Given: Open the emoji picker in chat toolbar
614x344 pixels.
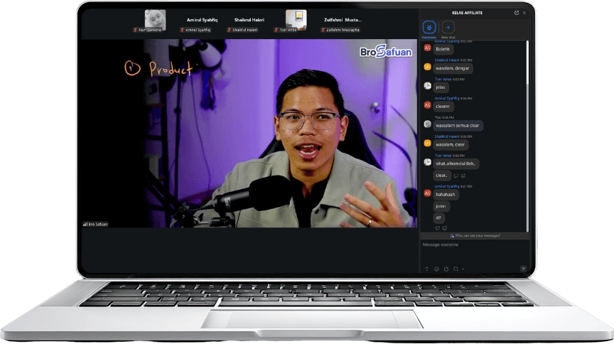Looking at the screenshot, I should (436, 269).
